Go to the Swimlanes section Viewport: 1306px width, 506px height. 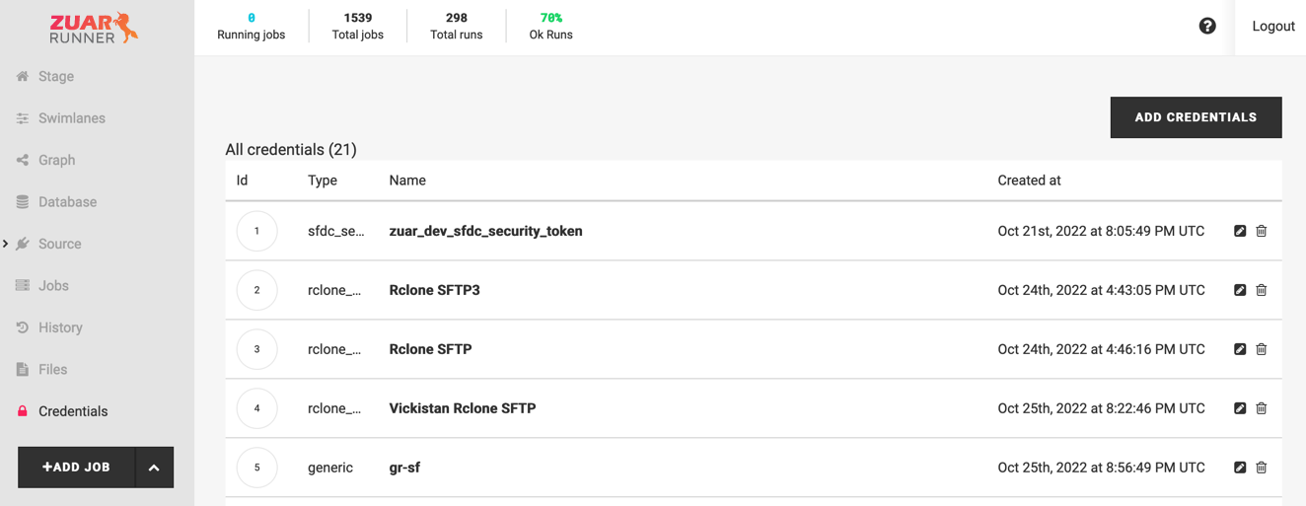(x=71, y=118)
